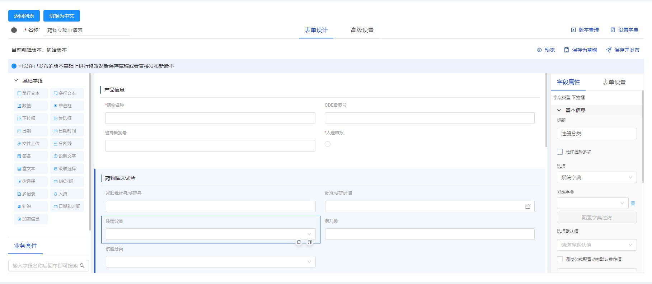Select the 树选择 tree select component
This screenshot has width=652, height=284.
pyautogui.click(x=31, y=181)
